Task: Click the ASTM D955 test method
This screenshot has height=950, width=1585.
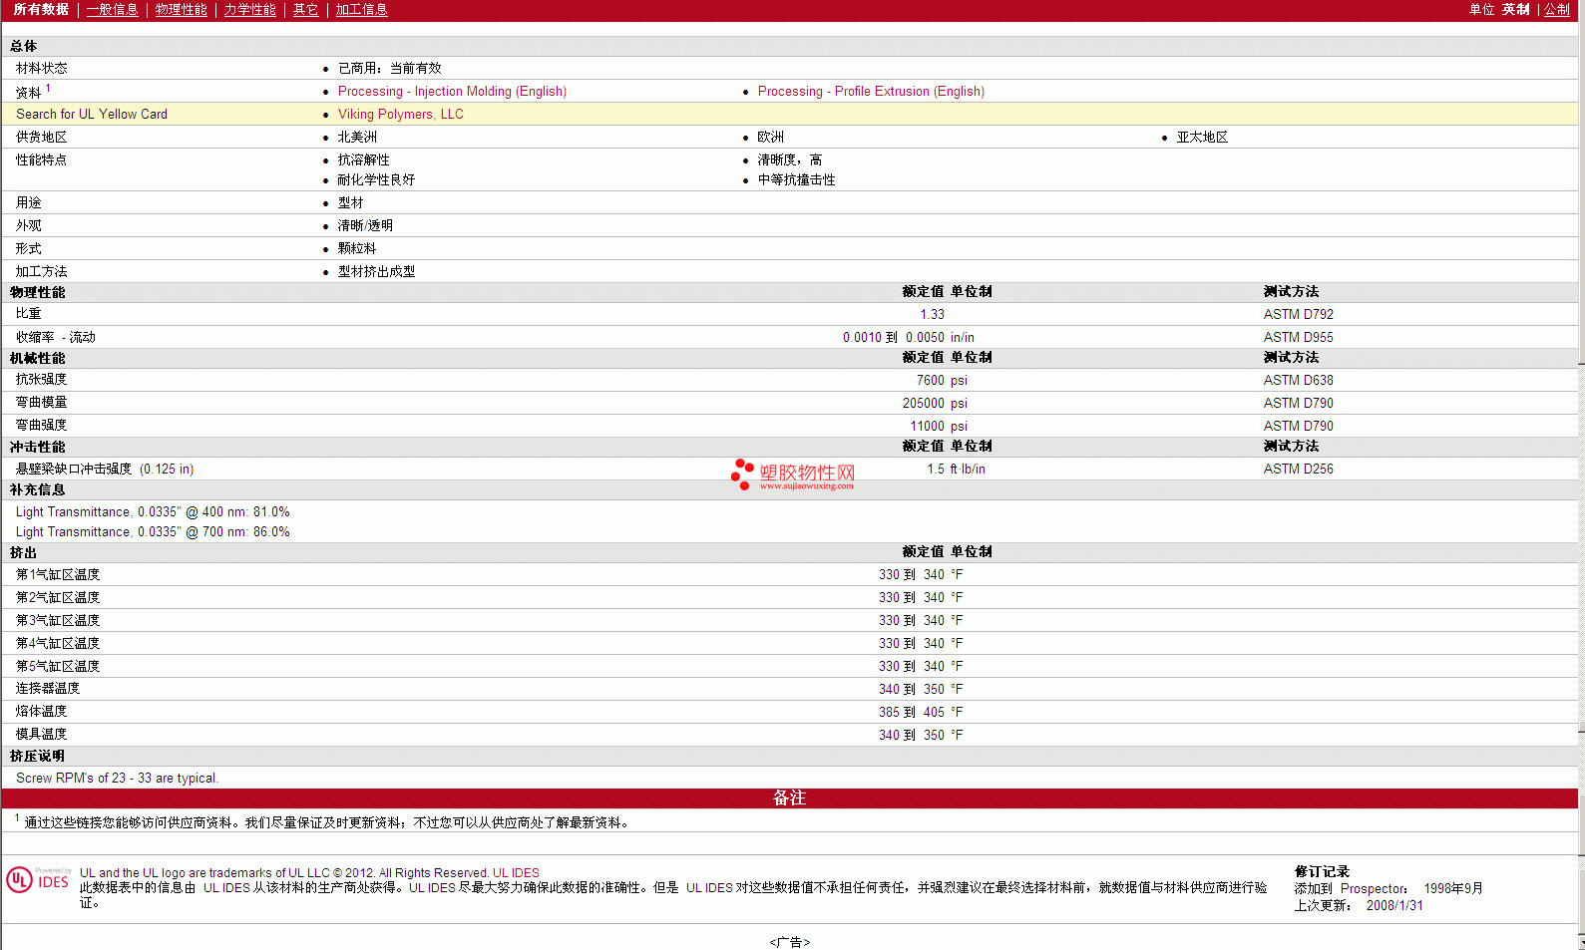Action: [x=1298, y=337]
